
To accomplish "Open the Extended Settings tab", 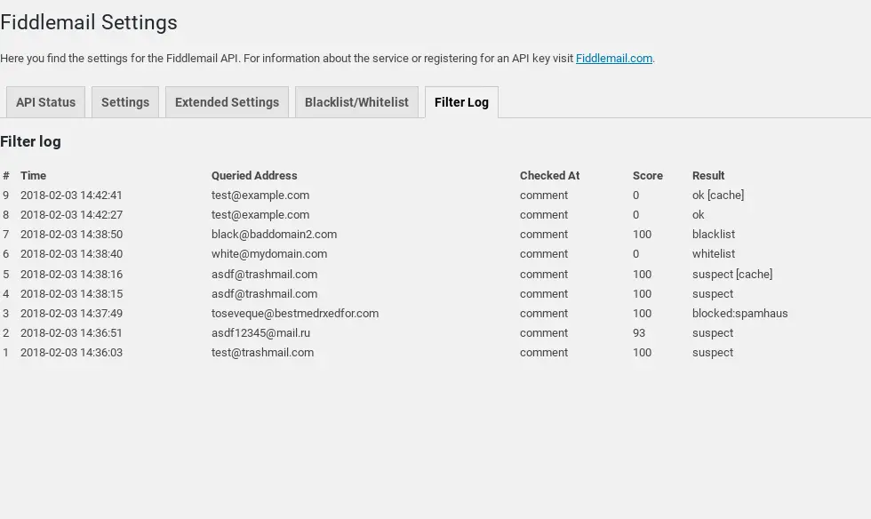I will (x=227, y=102).
